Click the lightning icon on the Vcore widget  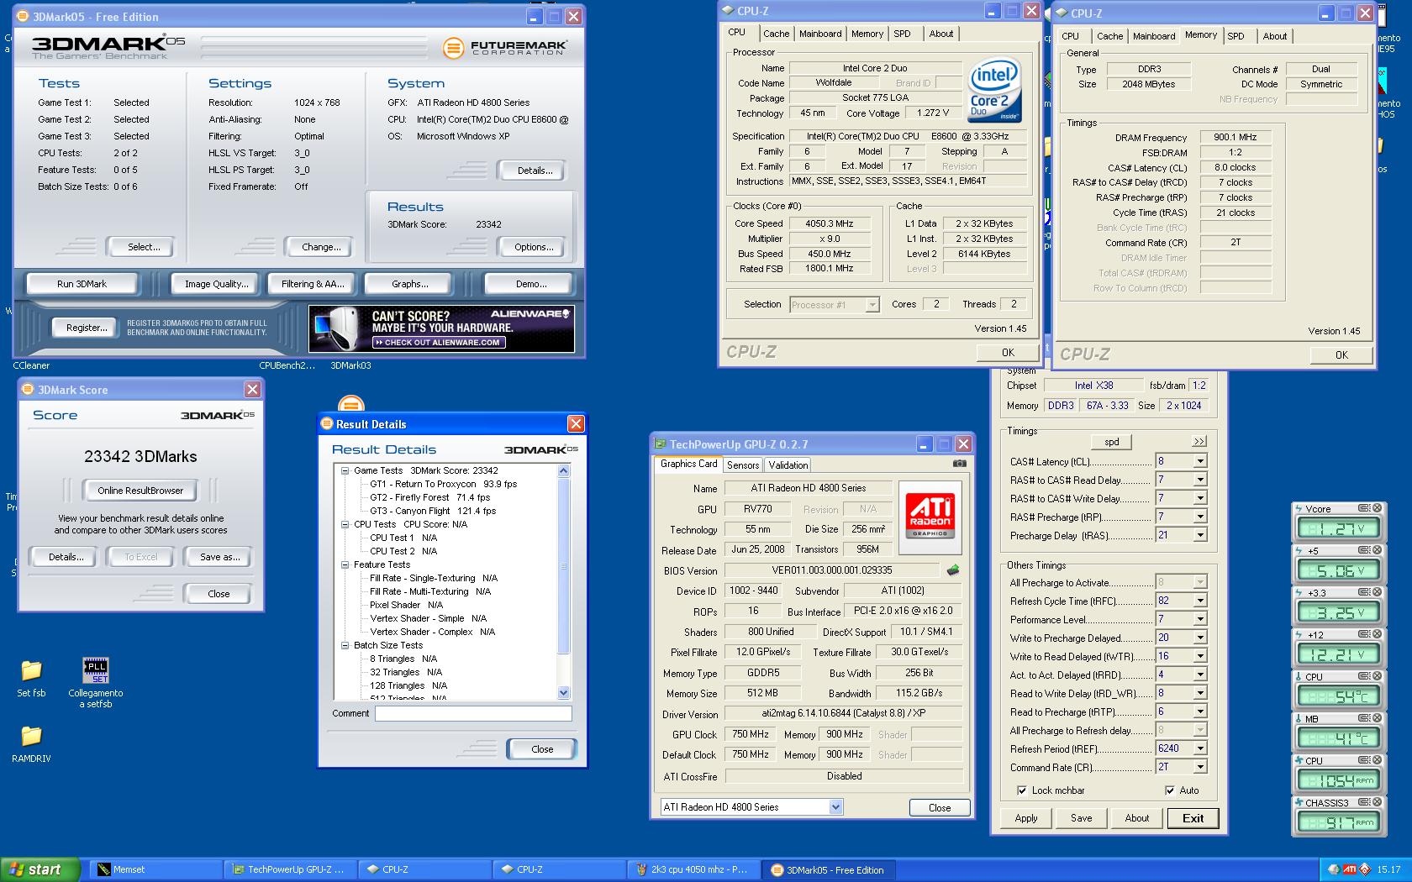tap(1299, 508)
